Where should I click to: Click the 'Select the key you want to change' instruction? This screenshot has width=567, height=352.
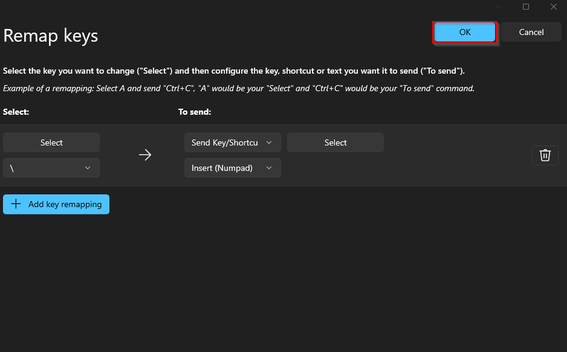click(233, 71)
